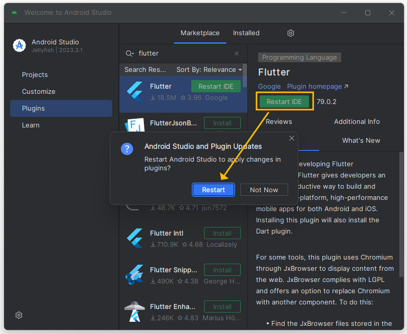Click the Flutter plugin name in results
Screen dimensions: 407x334
(161, 86)
